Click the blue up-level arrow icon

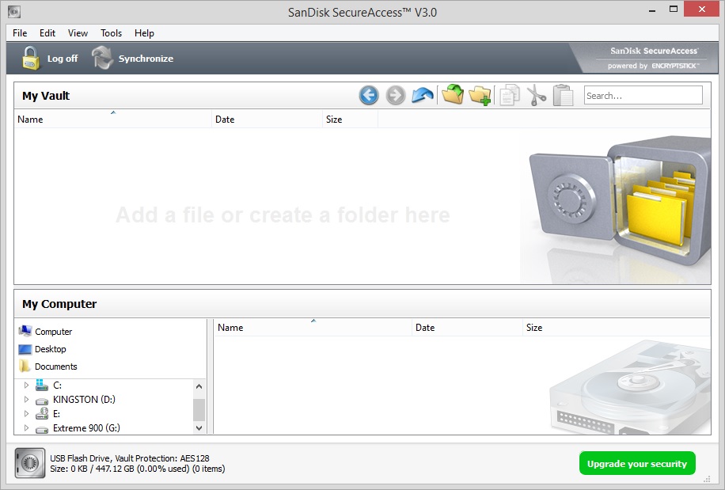click(423, 95)
